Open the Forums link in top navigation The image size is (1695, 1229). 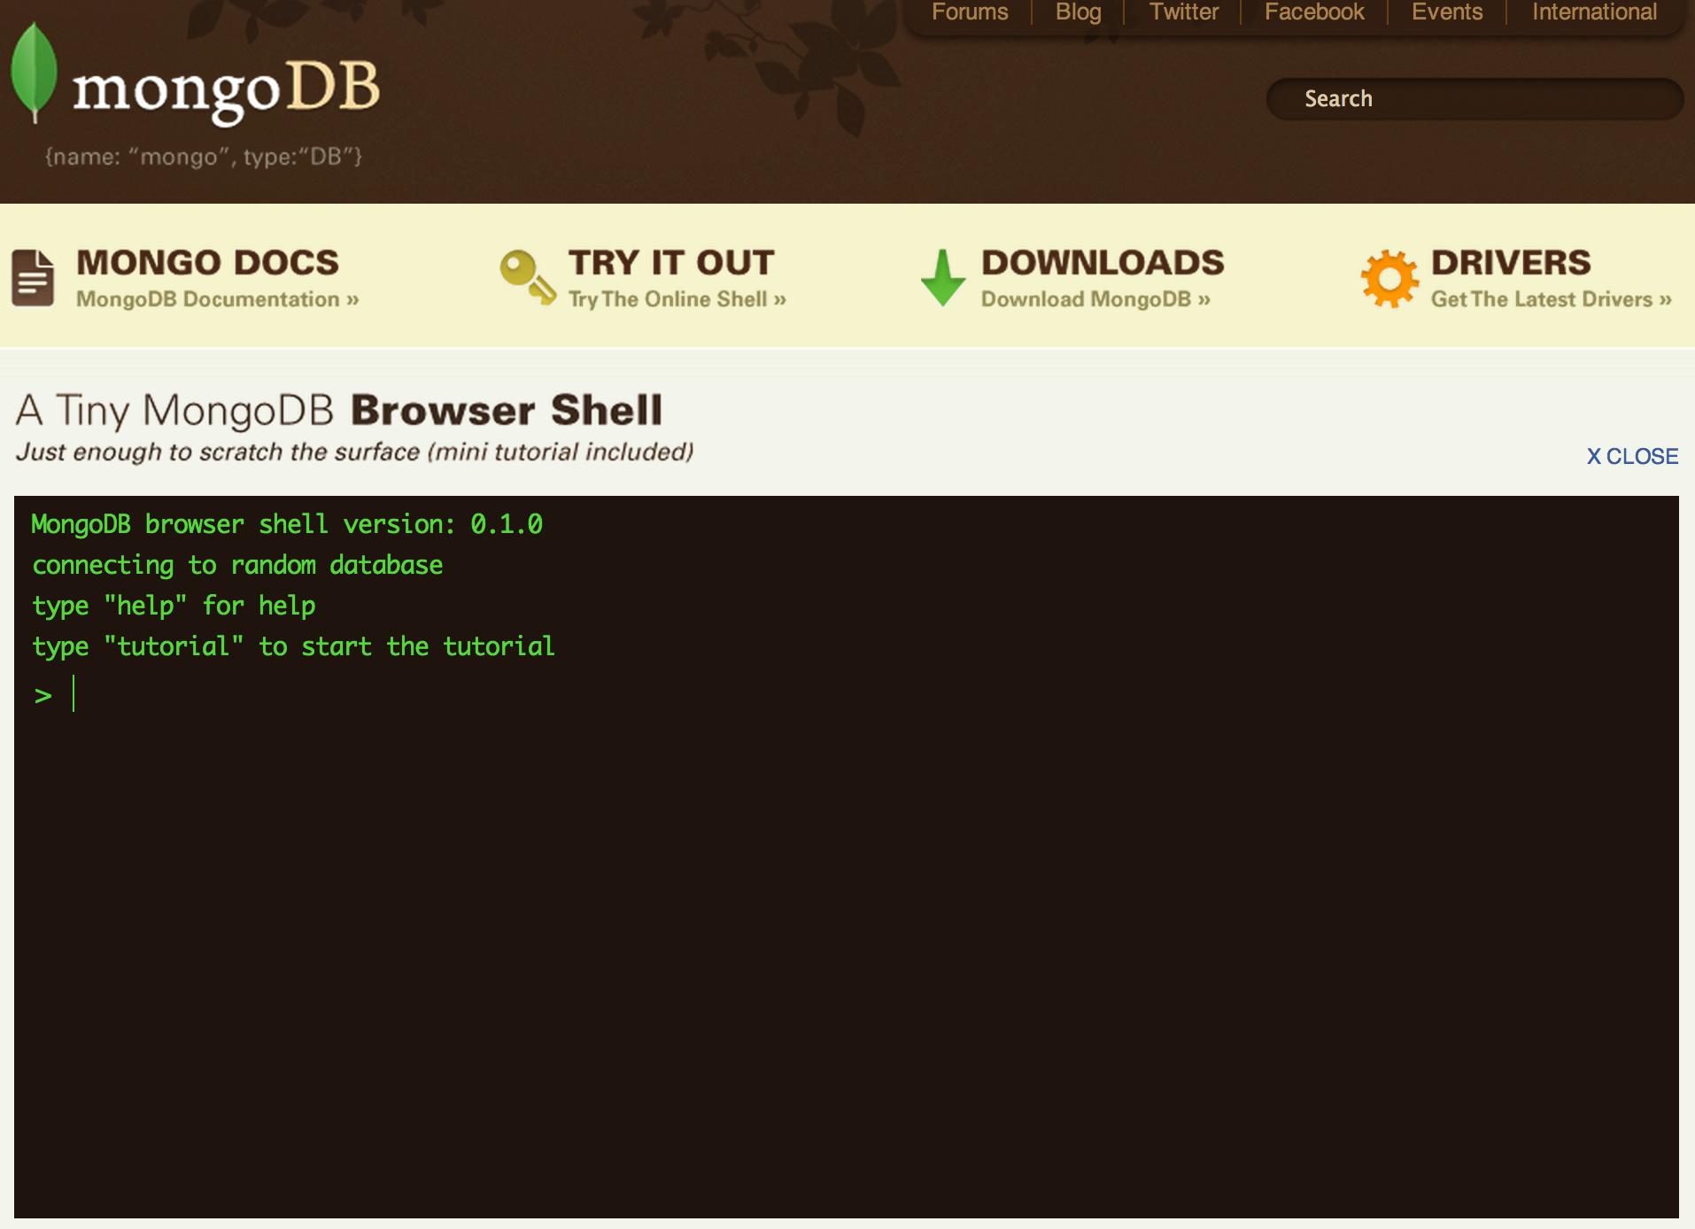coord(970,12)
